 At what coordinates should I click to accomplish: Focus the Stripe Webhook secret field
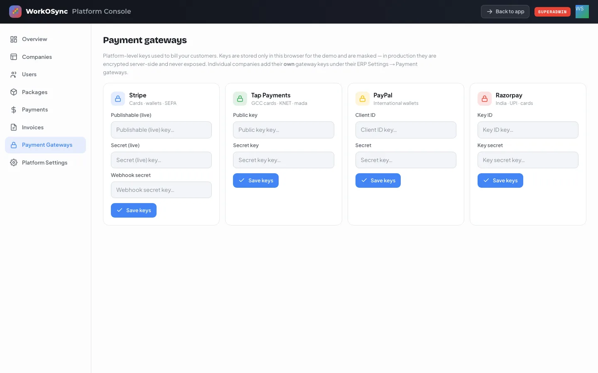161,190
